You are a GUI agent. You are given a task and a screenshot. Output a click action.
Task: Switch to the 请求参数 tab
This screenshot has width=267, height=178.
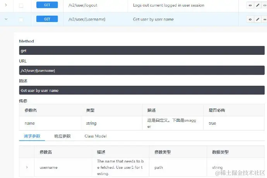(32, 136)
